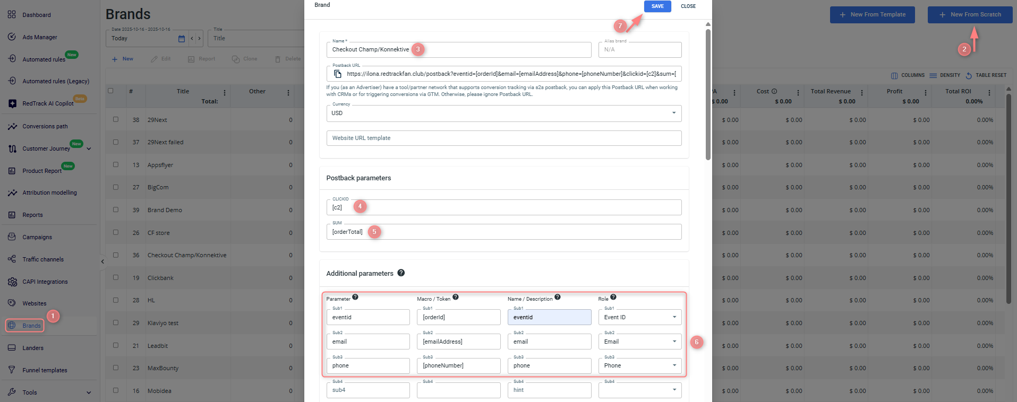Screen dimensions: 1017x402
Task: Open the Currency USD dropdown
Action: coord(503,113)
